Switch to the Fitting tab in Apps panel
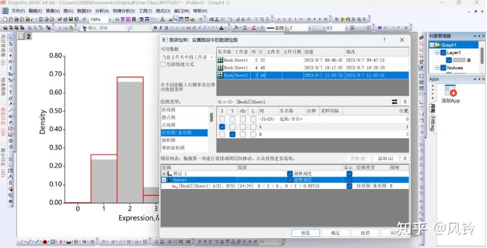Screen dimensions: 487x248 [x=432, y=124]
